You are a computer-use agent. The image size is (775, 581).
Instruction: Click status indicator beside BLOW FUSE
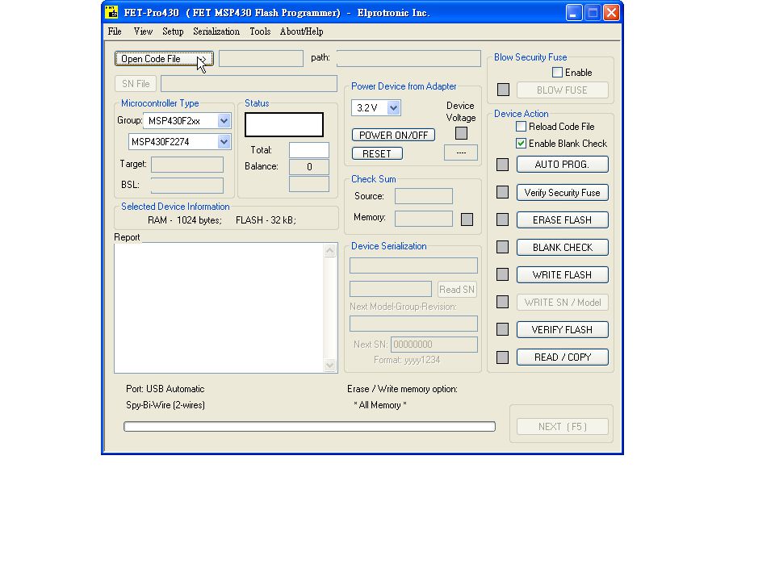point(503,90)
